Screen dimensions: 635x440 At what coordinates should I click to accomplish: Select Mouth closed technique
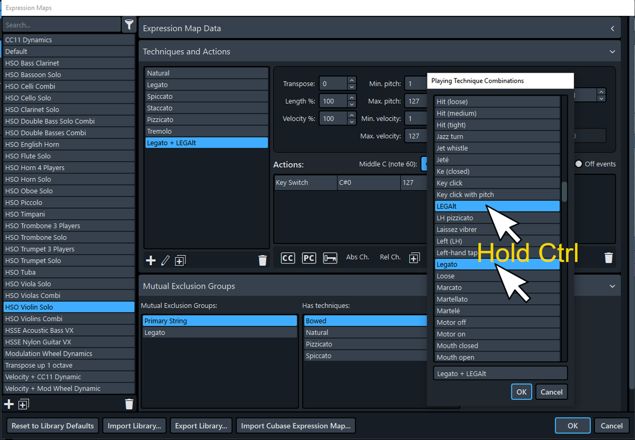[497, 345]
